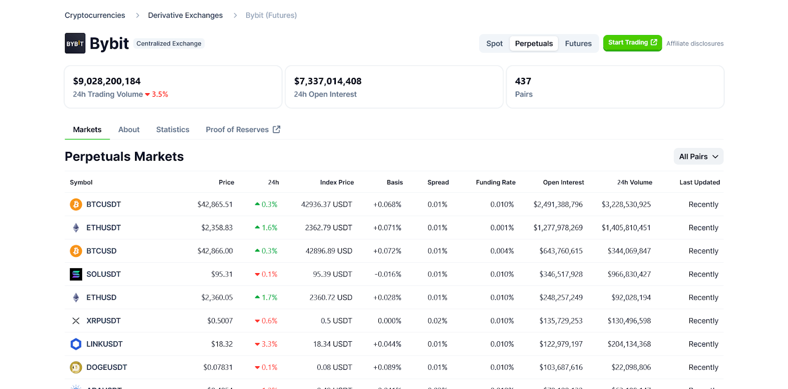Viewport: 788px width, 389px height.
Task: Switch to the Futures tab
Action: coord(578,43)
